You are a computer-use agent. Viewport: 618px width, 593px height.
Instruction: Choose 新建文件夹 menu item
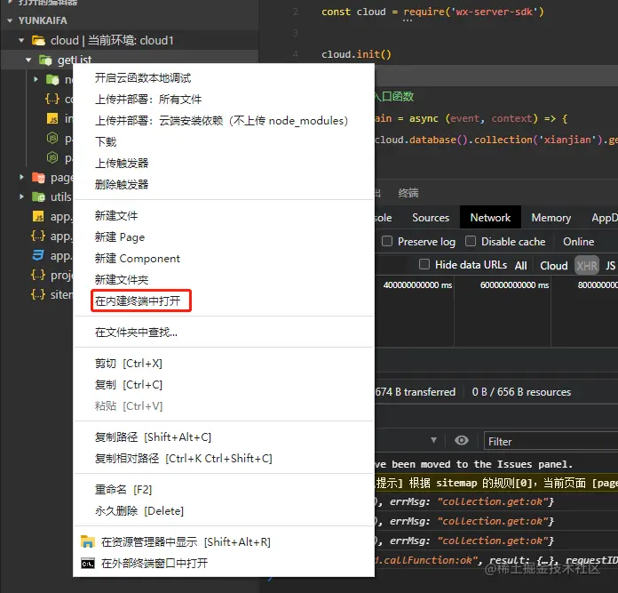224,280
